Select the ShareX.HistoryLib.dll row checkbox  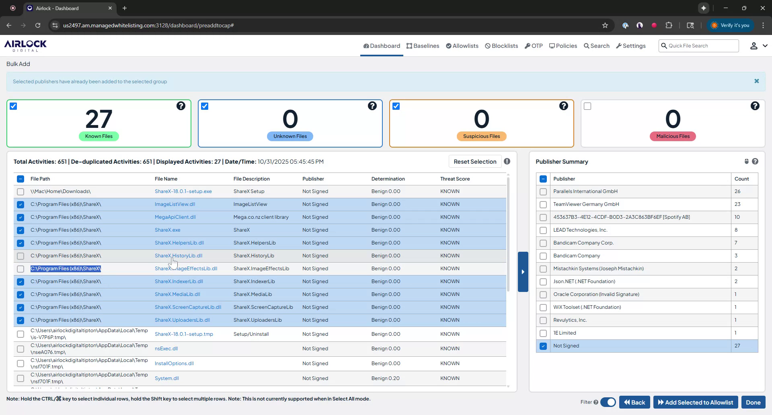click(21, 256)
